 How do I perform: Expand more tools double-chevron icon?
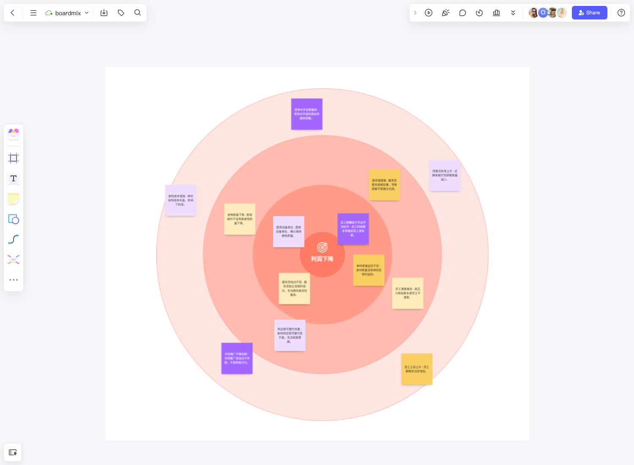tap(513, 13)
